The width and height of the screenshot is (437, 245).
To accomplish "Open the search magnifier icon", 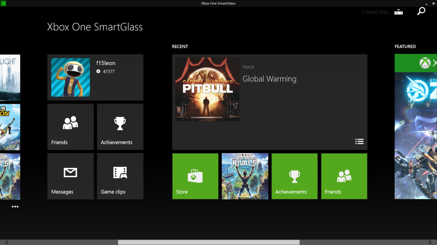I will click(x=421, y=11).
